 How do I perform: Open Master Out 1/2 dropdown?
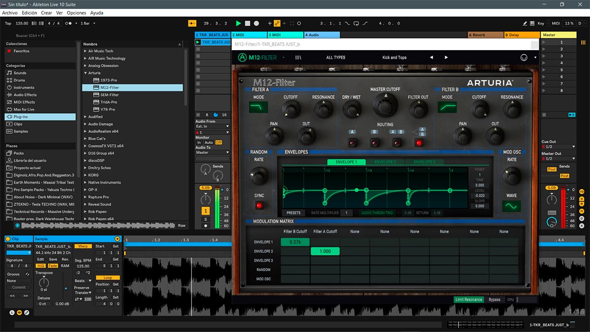click(558, 158)
